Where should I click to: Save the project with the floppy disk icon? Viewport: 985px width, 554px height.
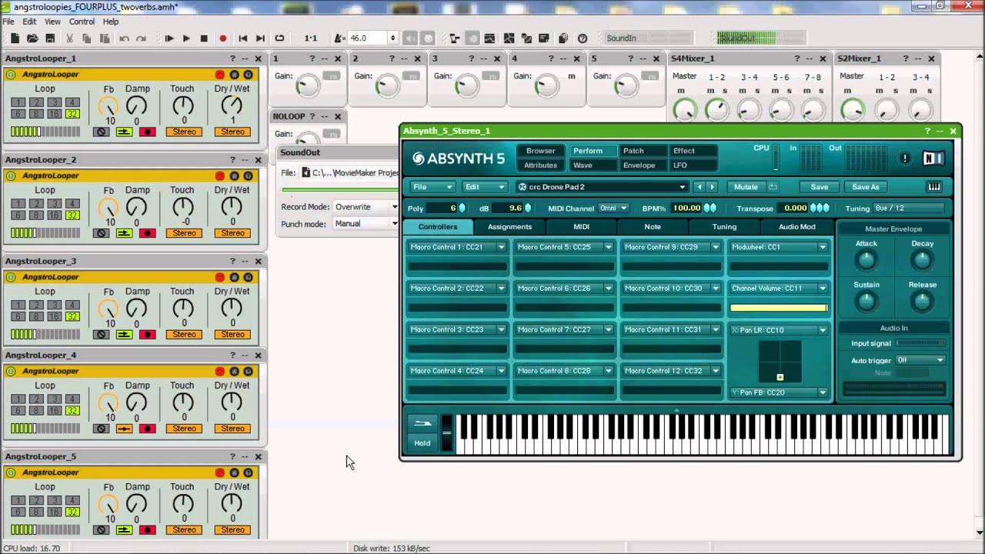(x=50, y=38)
